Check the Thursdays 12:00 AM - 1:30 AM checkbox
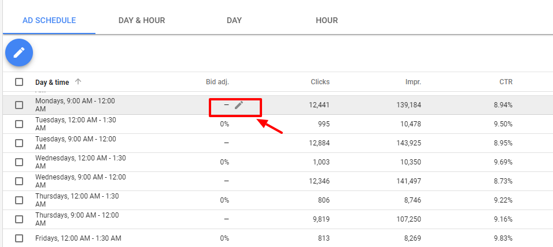The height and width of the screenshot is (247, 553). tap(19, 200)
